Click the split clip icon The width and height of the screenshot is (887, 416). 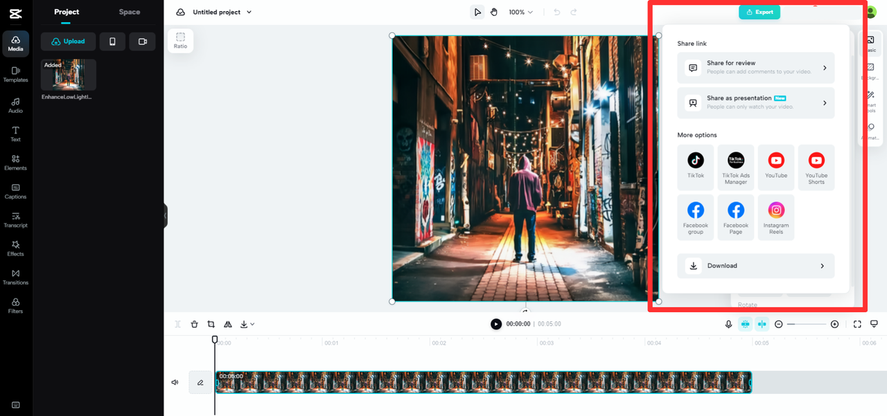(178, 324)
